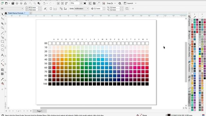
Task: Toggle apply layout to all pages
Action: pos(61,9)
